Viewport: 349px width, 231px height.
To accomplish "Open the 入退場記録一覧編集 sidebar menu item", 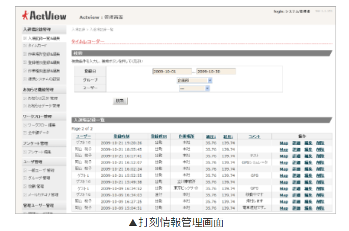I will click(43, 38).
